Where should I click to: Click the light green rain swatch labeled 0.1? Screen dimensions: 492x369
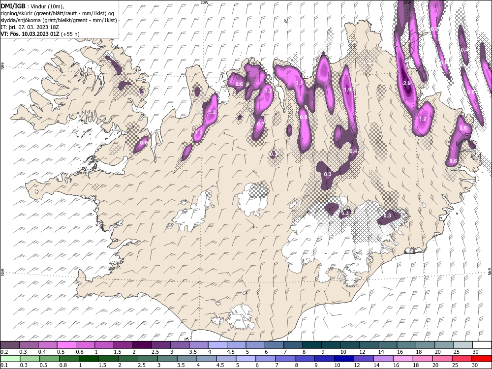(10, 359)
